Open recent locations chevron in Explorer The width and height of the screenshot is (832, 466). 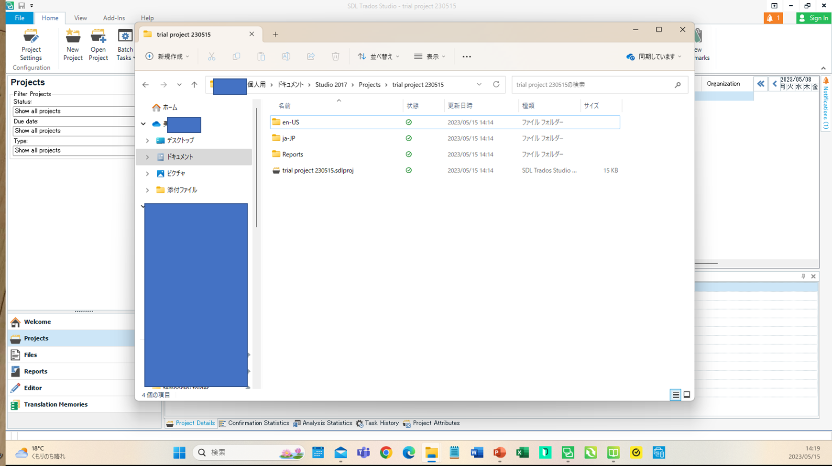[179, 85]
